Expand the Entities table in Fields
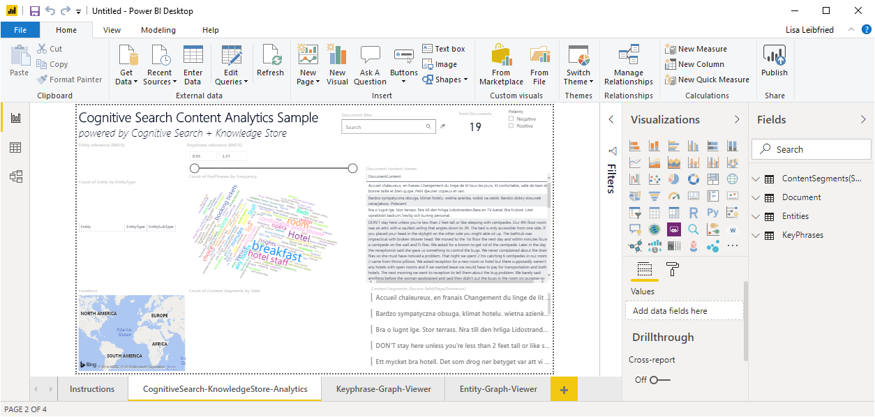Screen dimensions: 875x417 756,216
